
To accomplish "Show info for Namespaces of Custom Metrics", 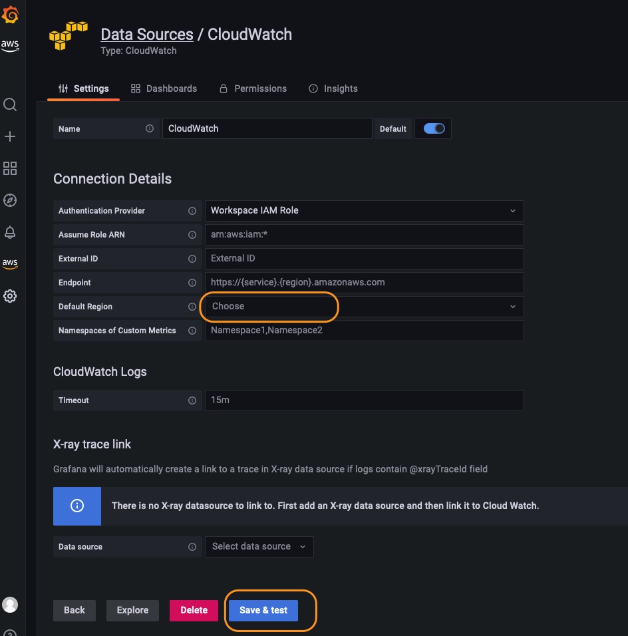I will pos(192,331).
